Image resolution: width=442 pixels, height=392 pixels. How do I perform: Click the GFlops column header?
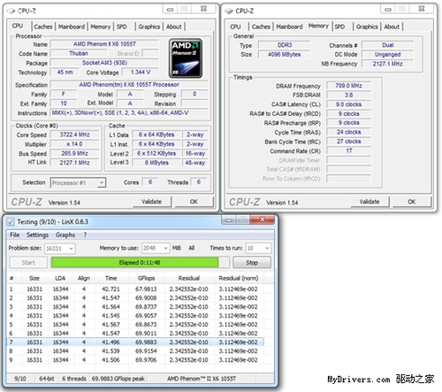pos(146,278)
